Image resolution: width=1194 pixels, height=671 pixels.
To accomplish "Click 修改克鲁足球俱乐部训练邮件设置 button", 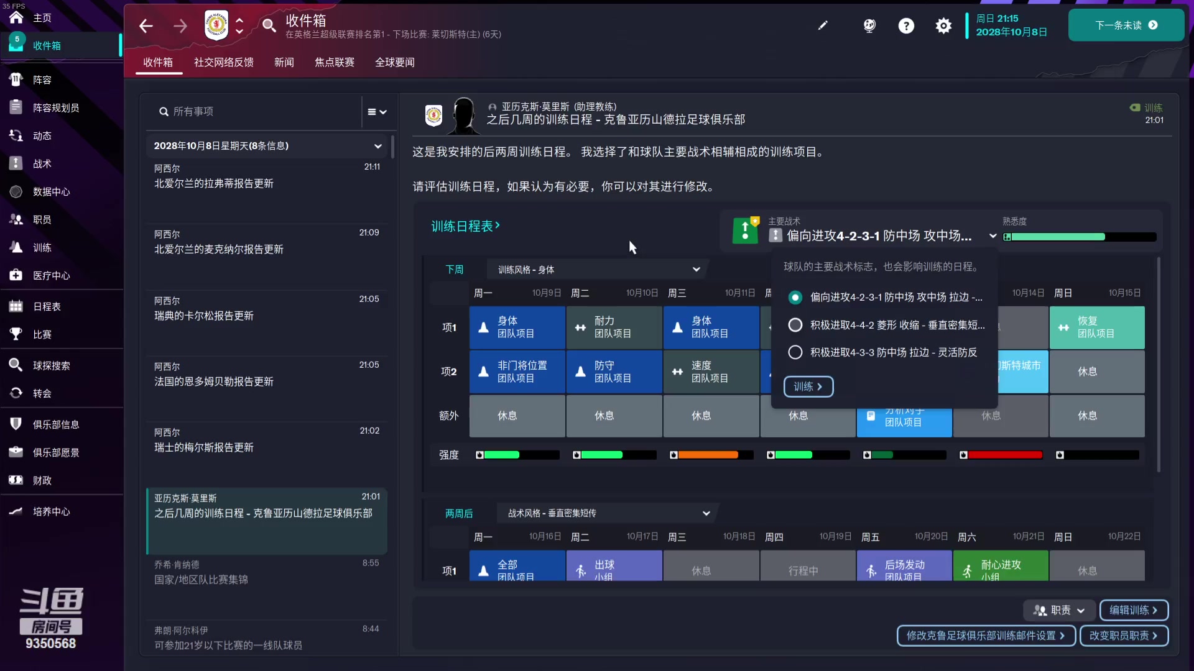I will click(986, 636).
